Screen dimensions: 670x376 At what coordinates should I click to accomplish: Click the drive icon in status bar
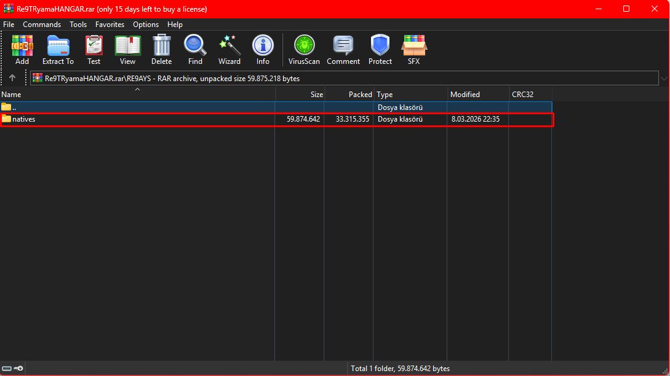coord(7,368)
